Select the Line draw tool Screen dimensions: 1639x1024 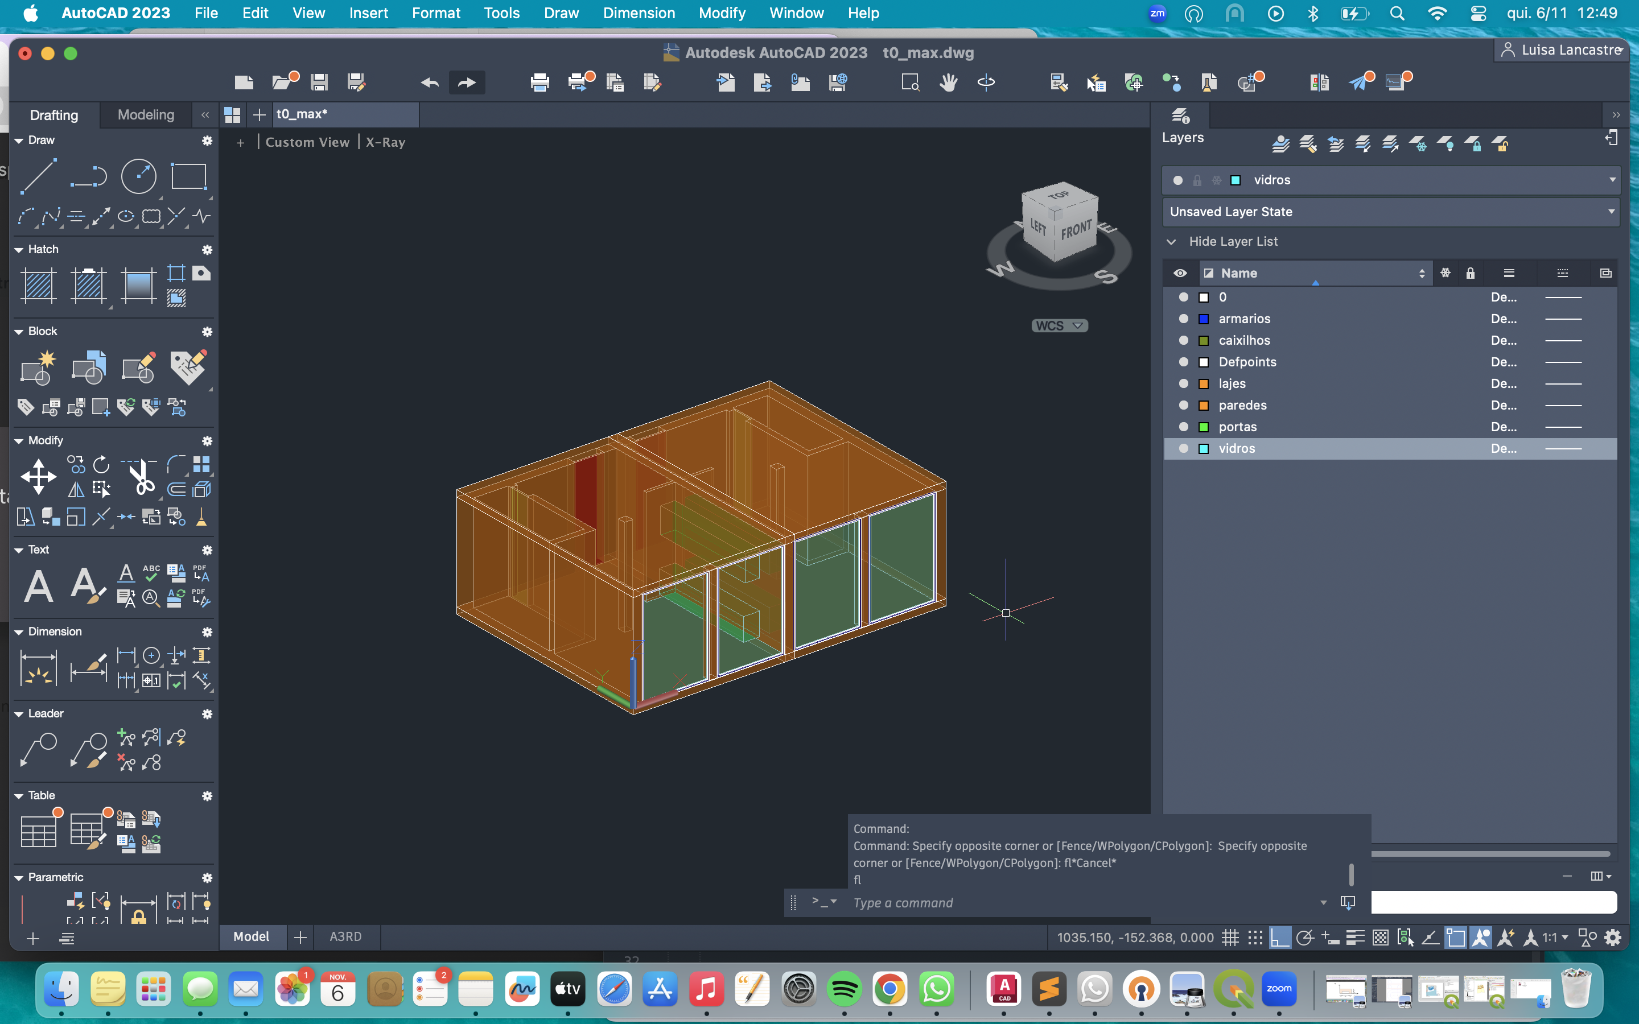coord(39,177)
